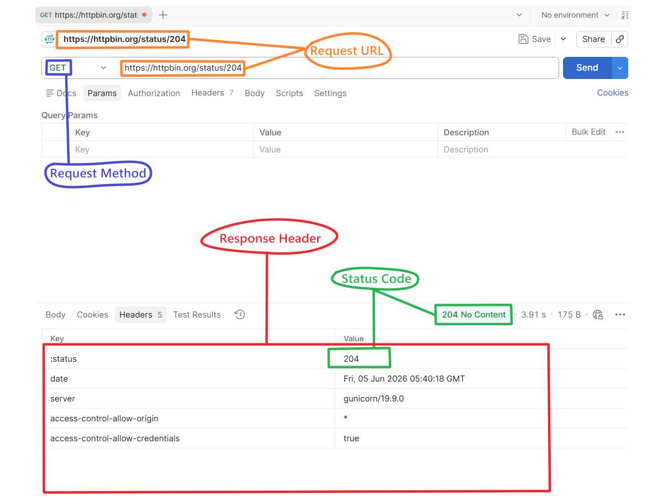
Task: Click the 3.91 s response time
Action: pos(533,314)
